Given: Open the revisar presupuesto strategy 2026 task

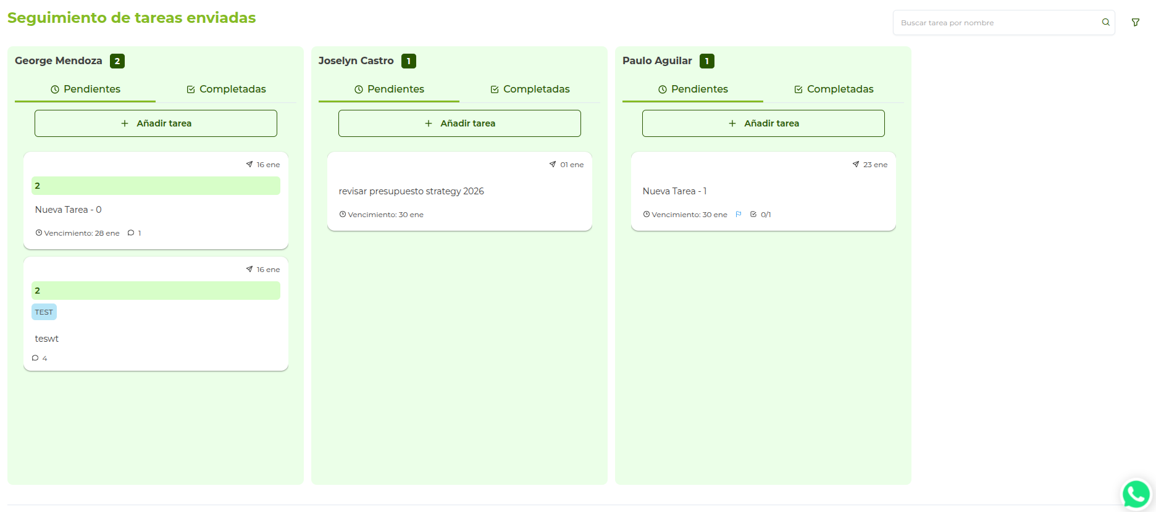Looking at the screenshot, I should coord(411,191).
